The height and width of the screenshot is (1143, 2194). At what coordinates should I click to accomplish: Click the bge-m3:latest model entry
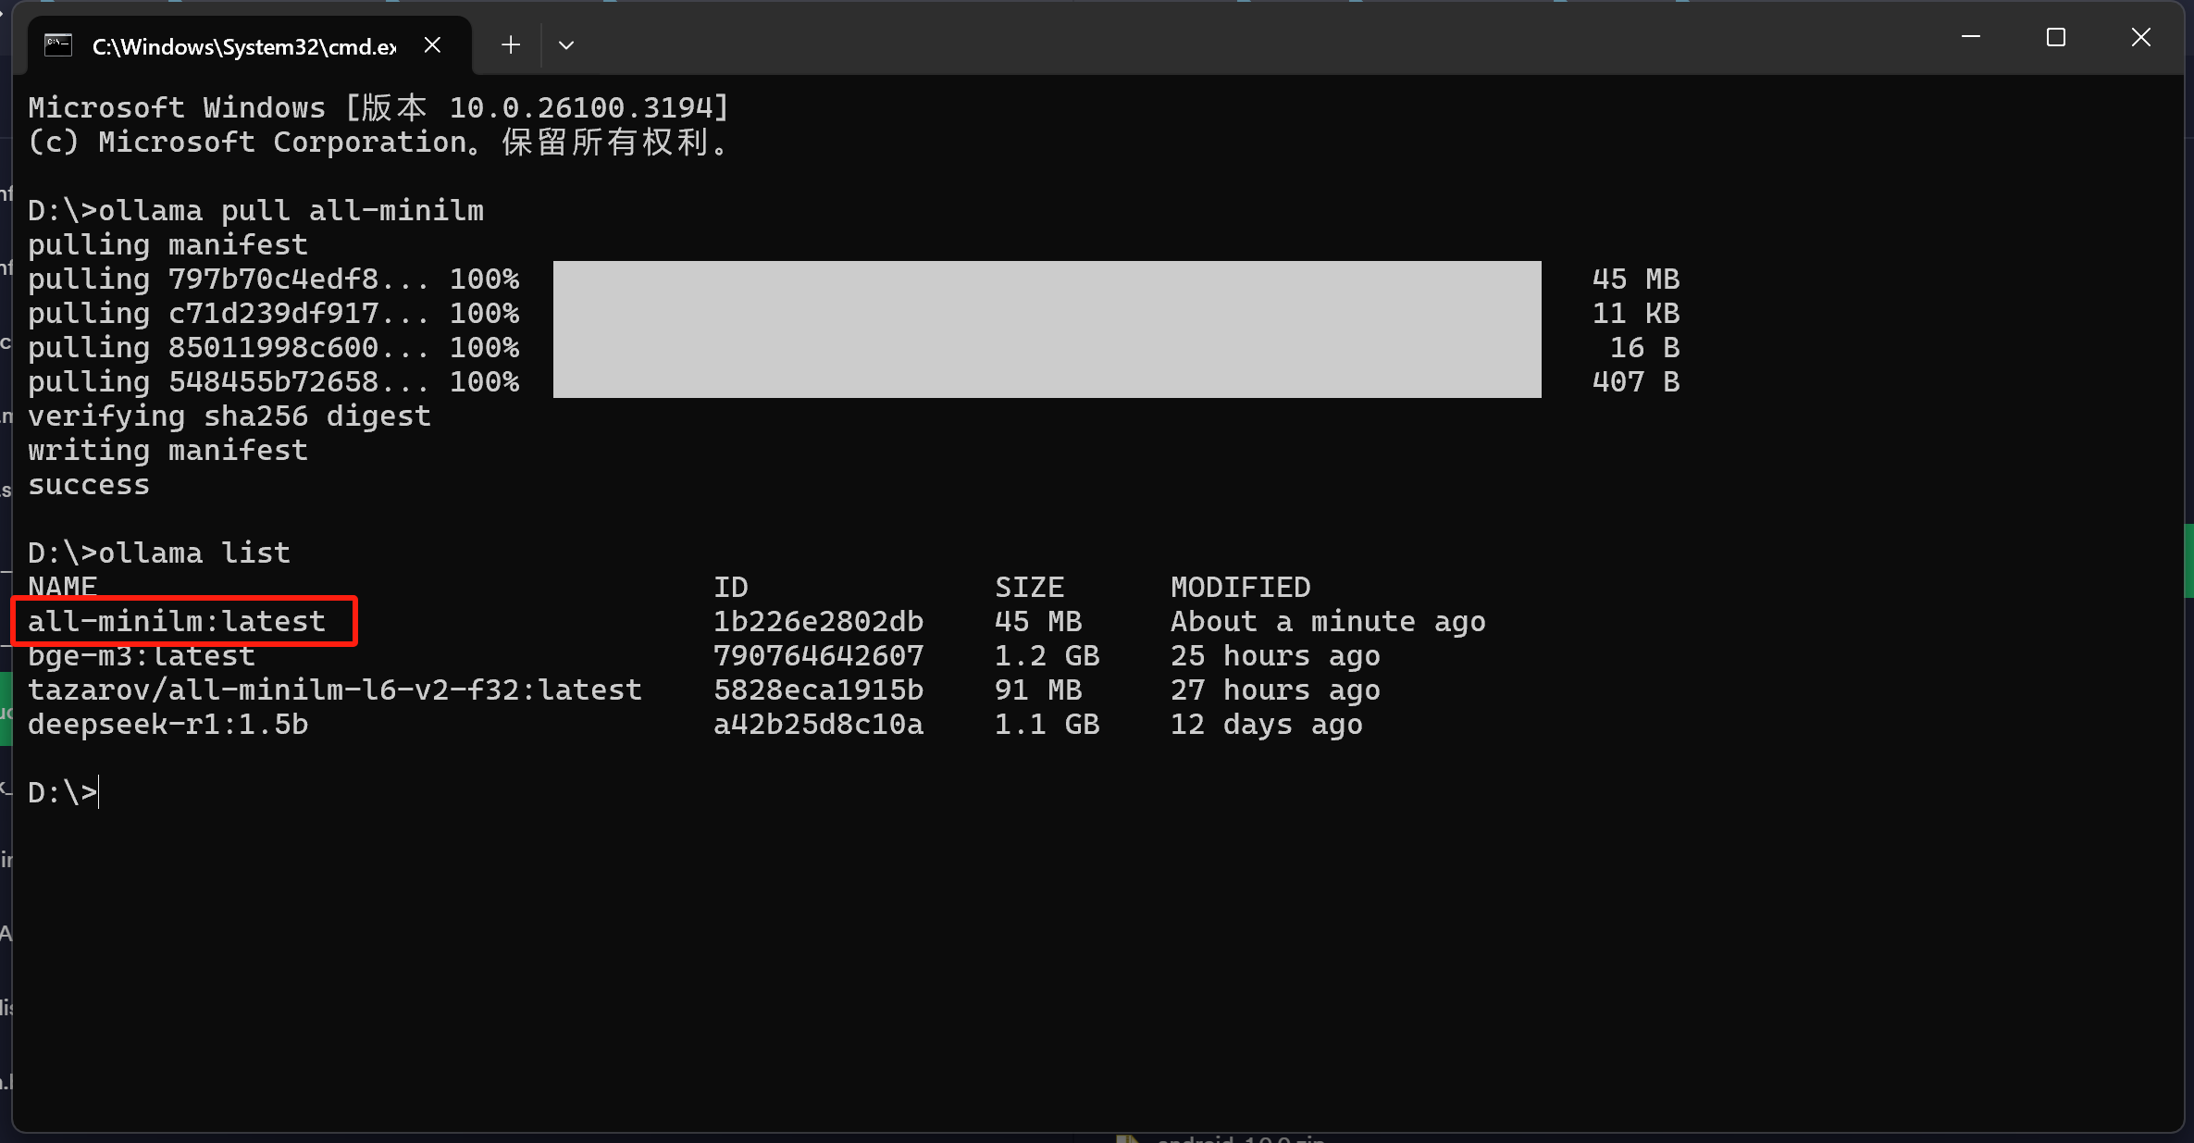coord(142,656)
